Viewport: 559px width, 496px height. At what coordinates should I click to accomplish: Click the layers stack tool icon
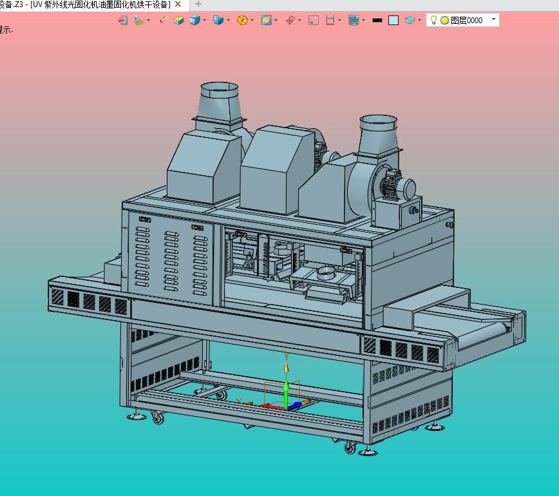[x=138, y=21]
